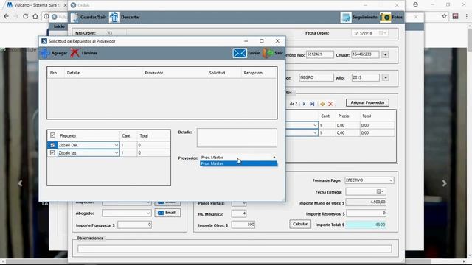Toggle header select-all Repuesto checkbox
The image size is (472, 265).
pos(52,135)
